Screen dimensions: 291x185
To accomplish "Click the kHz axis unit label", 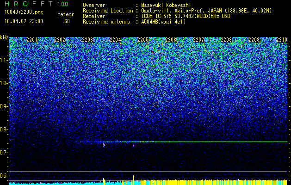I will (x=4, y=37).
